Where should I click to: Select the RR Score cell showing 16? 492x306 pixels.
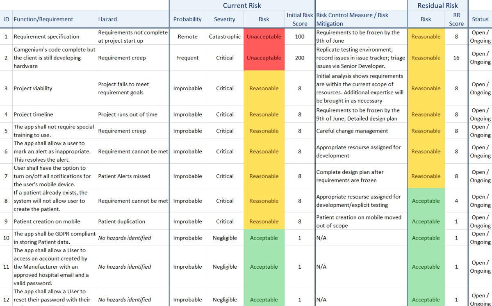pos(456,58)
